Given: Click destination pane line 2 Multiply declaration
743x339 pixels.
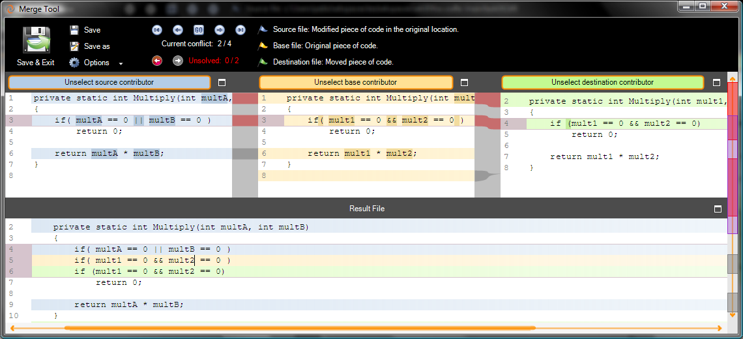Looking at the screenshot, I should pos(627,101).
